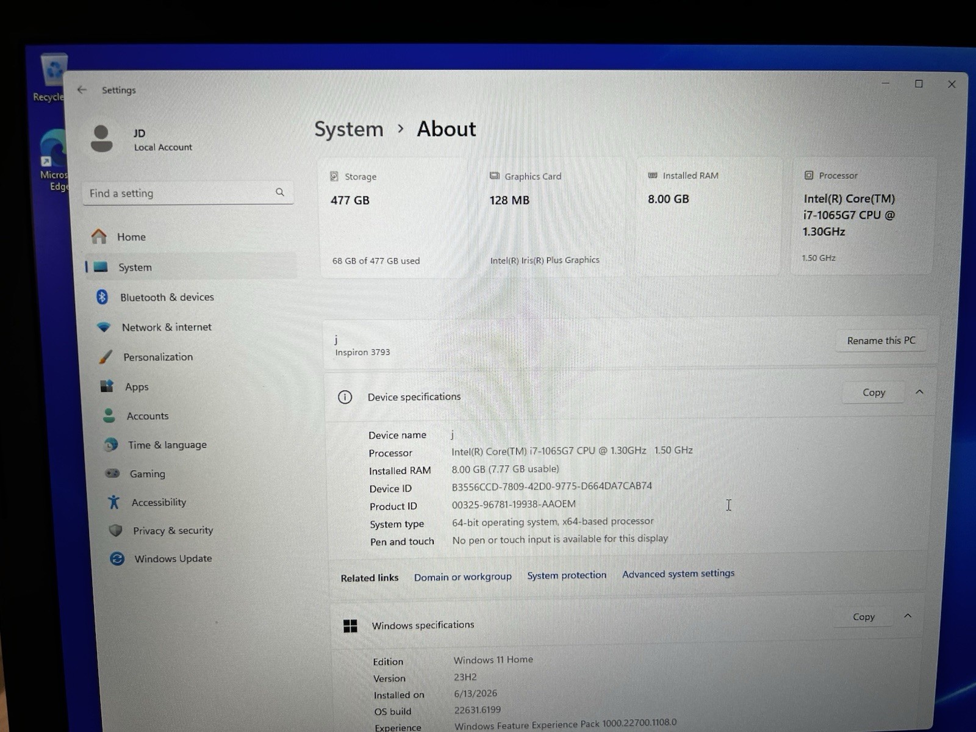The height and width of the screenshot is (732, 976).
Task: Open the Installed RAM 8.00 GB card
Action: pyautogui.click(x=710, y=216)
